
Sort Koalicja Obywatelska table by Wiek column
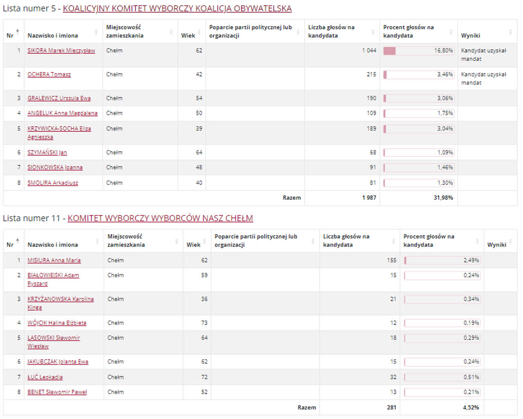tap(199, 32)
